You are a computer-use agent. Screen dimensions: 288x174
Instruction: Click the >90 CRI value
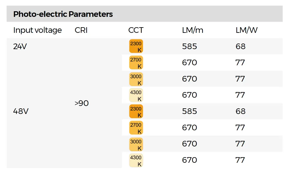point(82,103)
